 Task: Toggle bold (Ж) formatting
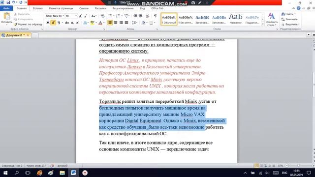click(x=48, y=23)
